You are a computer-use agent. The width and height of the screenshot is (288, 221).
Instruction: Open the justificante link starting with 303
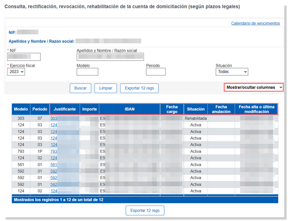[54, 118]
